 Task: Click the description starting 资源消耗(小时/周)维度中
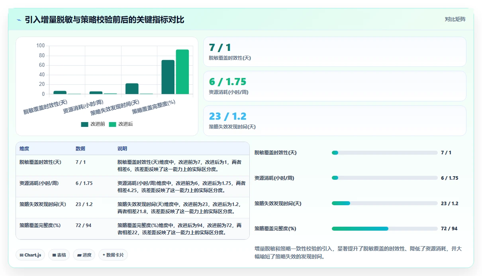tap(181, 187)
